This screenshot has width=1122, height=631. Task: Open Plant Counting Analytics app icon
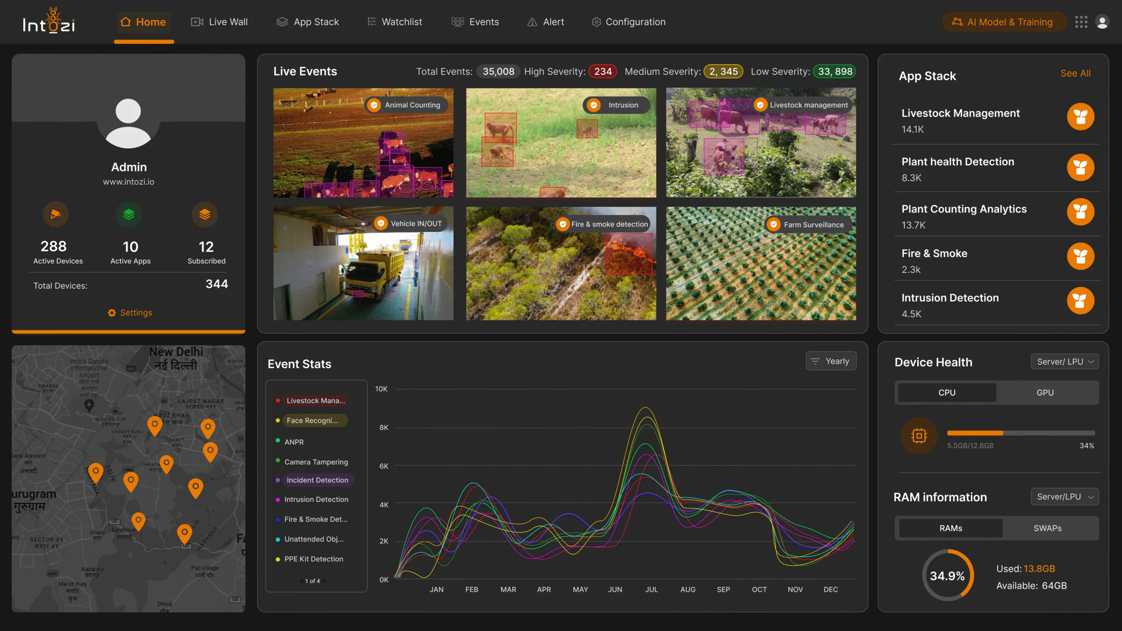(1080, 212)
